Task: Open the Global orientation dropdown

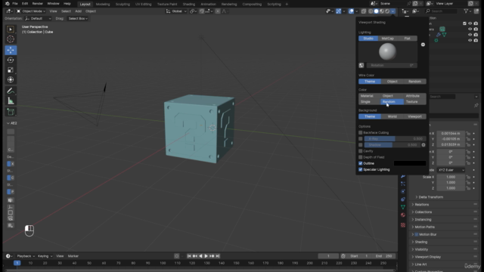Action: (x=176, y=11)
